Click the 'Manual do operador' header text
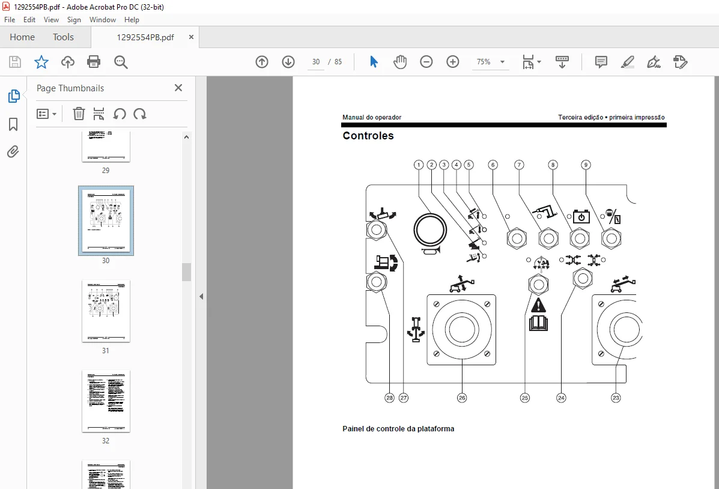The image size is (719, 489). click(372, 117)
